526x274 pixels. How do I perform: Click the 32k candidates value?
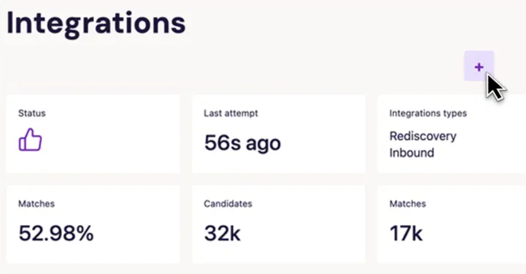tap(222, 233)
